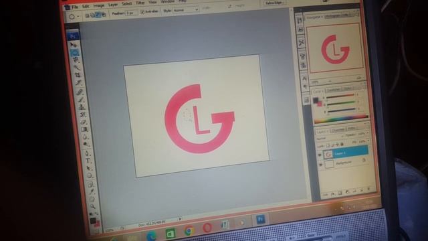Choose the Subtract from selection mode
428x241 pixels.
point(98,15)
